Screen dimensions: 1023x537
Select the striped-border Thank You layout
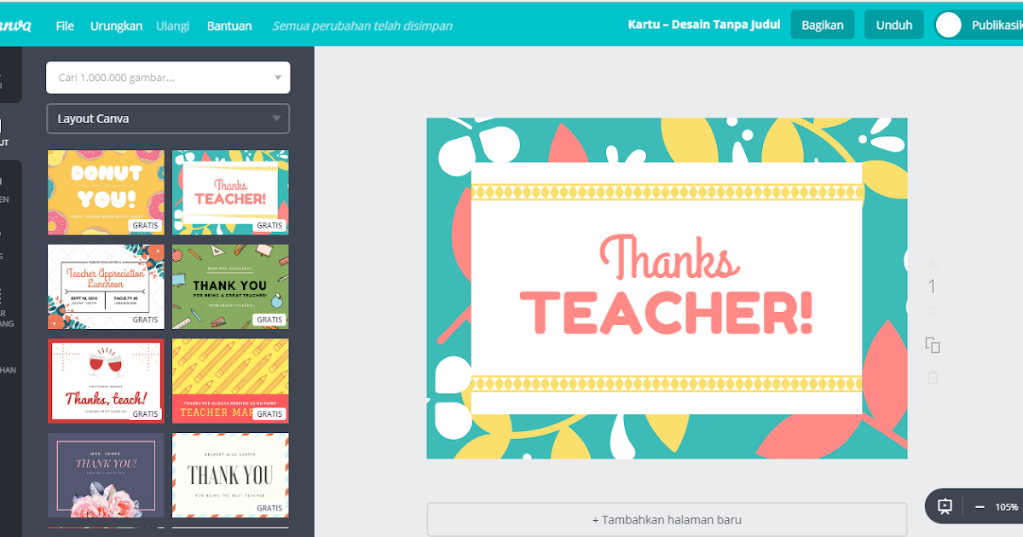(230, 475)
